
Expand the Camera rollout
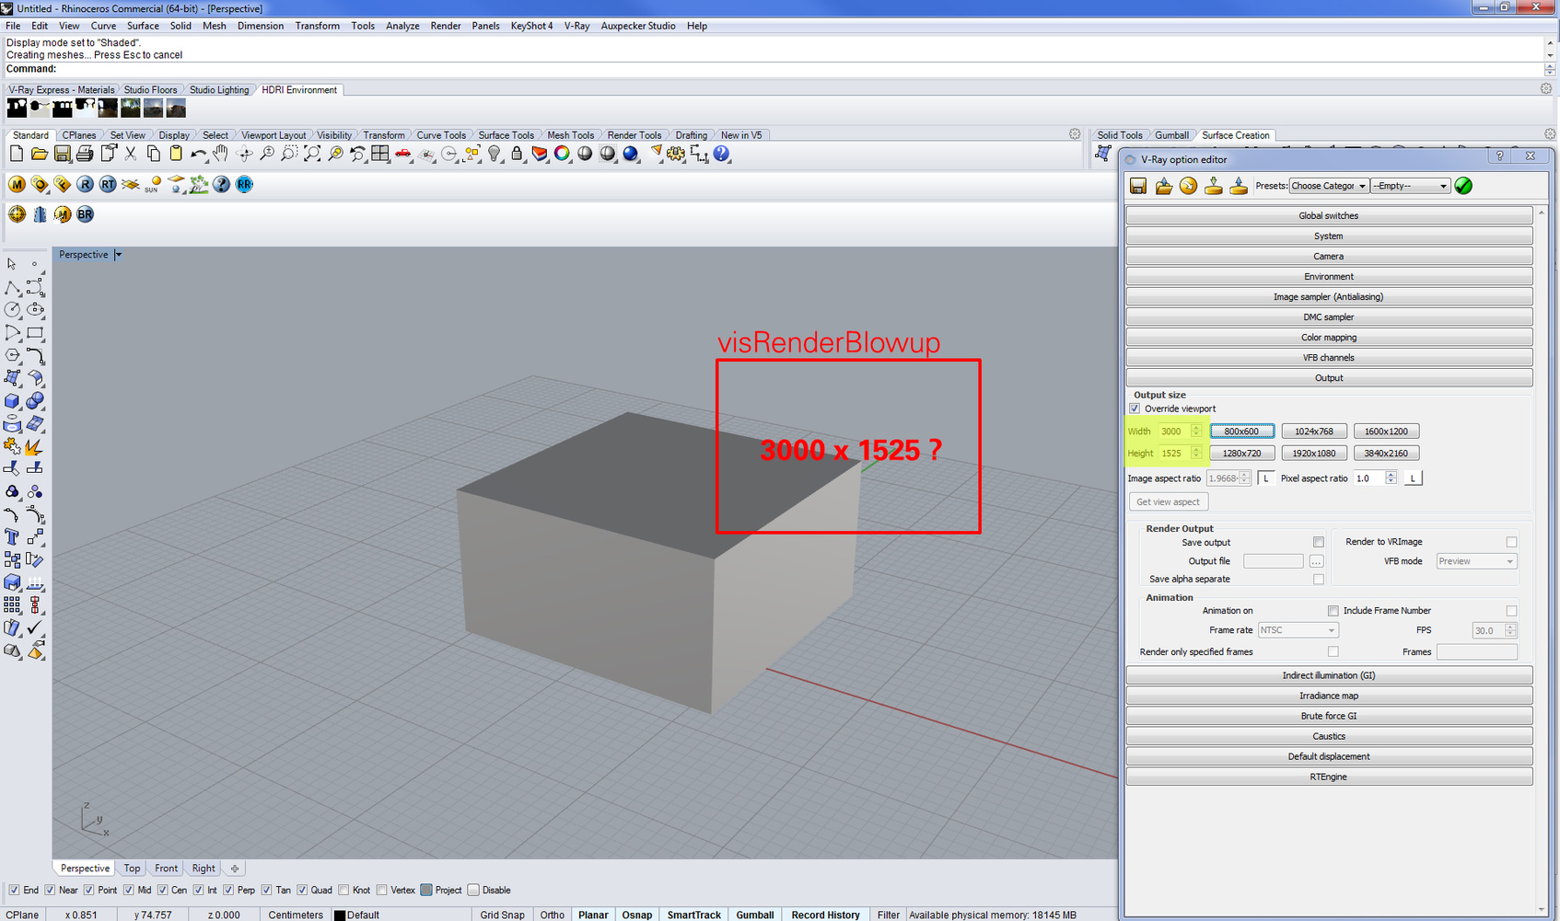pos(1329,256)
